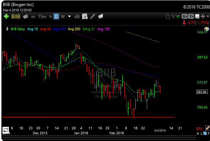This screenshot has width=210, height=141.
Task: Select the percent scale option
Action: (x=205, y=133)
